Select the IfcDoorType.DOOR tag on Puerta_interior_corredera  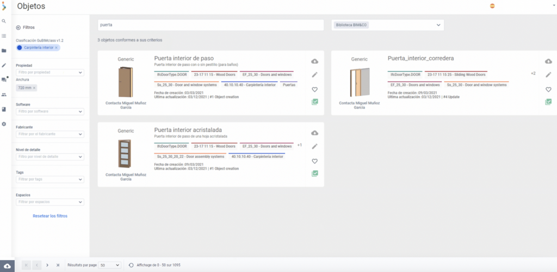pyautogui.click(x=405, y=75)
